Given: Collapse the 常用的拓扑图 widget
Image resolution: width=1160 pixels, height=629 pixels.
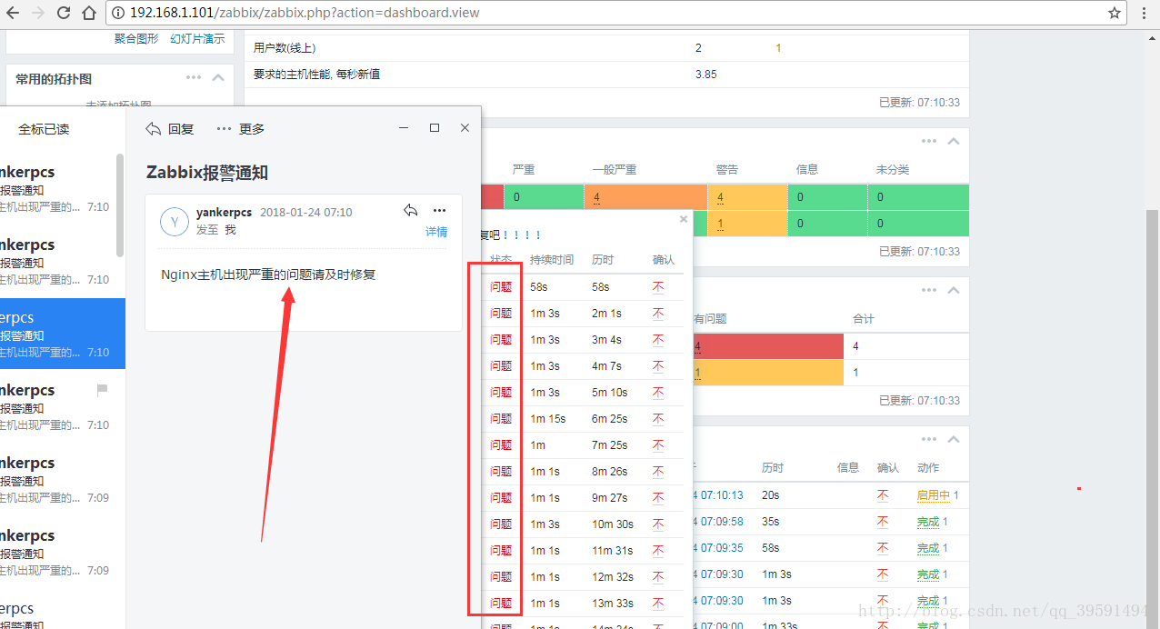Looking at the screenshot, I should tap(218, 78).
